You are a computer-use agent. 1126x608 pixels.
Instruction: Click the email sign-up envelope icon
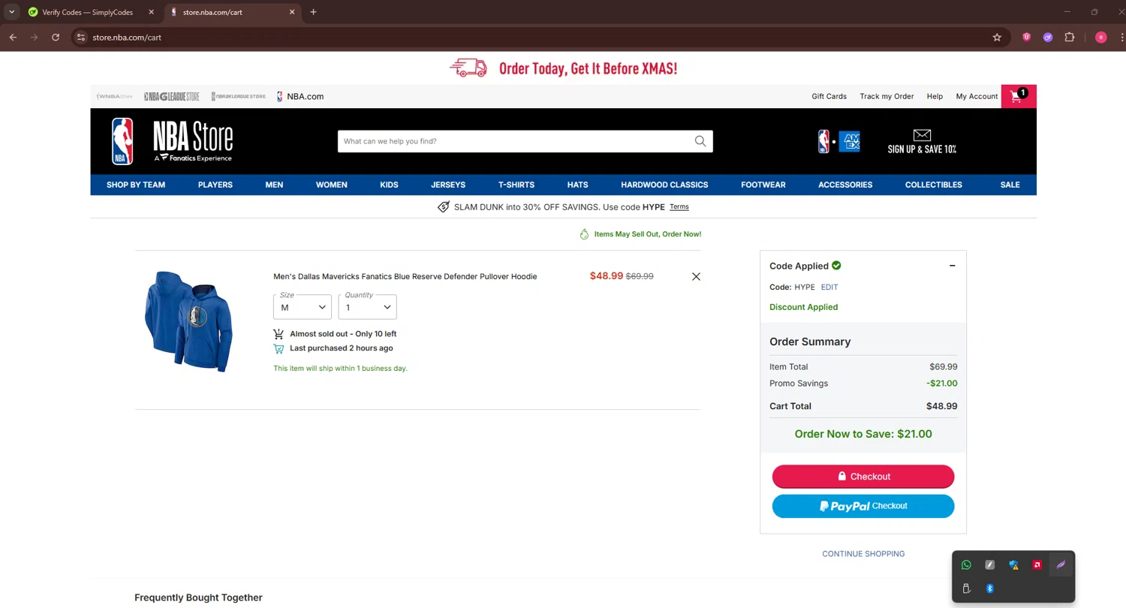click(x=922, y=135)
